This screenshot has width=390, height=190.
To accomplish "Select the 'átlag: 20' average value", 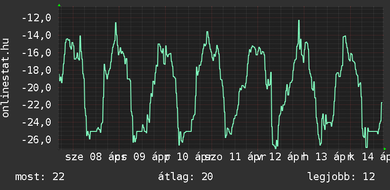I will pyautogui.click(x=186, y=177).
